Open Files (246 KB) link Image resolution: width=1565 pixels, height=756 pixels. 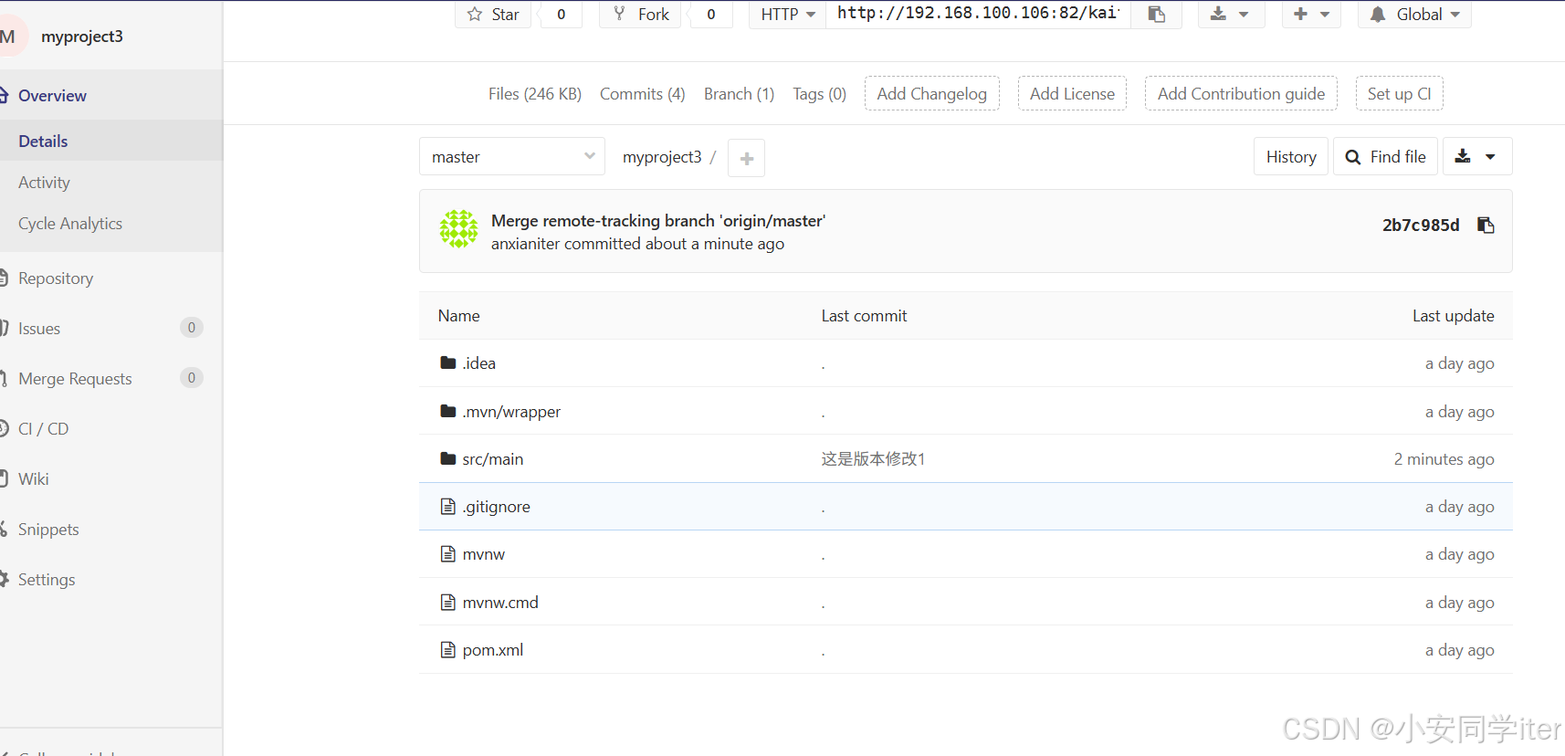535,94
